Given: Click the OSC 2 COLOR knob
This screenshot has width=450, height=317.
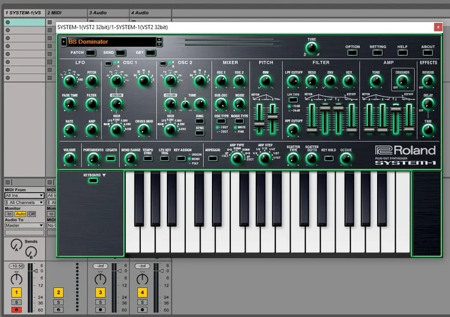Looking at the screenshot, I should click(x=170, y=104).
